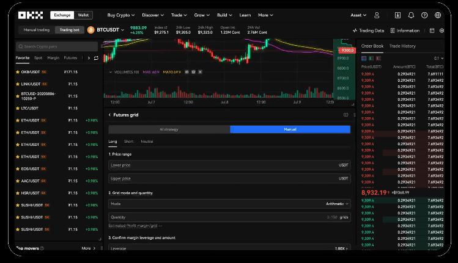Viewport: 458px width, 263px height.
Task: Select the buy-only order book view
Action: [x=371, y=59]
